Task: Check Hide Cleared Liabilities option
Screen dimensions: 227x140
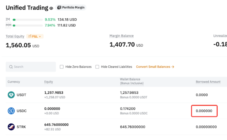Action: 97,67
